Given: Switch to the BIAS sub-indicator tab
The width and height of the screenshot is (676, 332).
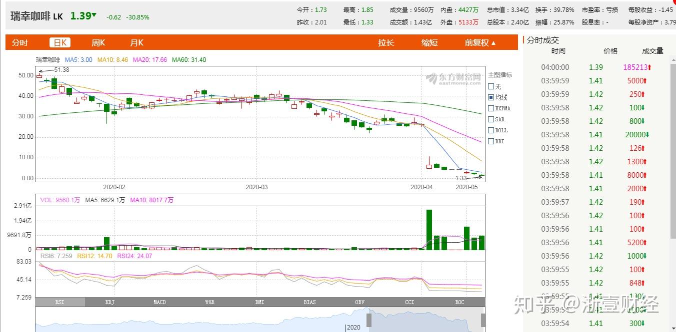Looking at the screenshot, I should [309, 302].
